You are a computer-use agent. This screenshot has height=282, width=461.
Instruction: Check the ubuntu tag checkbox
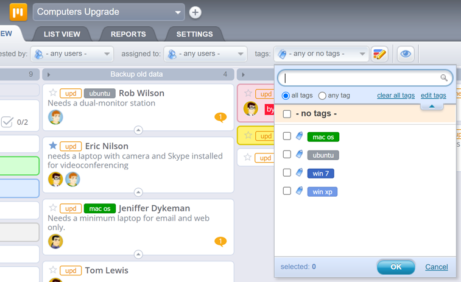(x=287, y=154)
